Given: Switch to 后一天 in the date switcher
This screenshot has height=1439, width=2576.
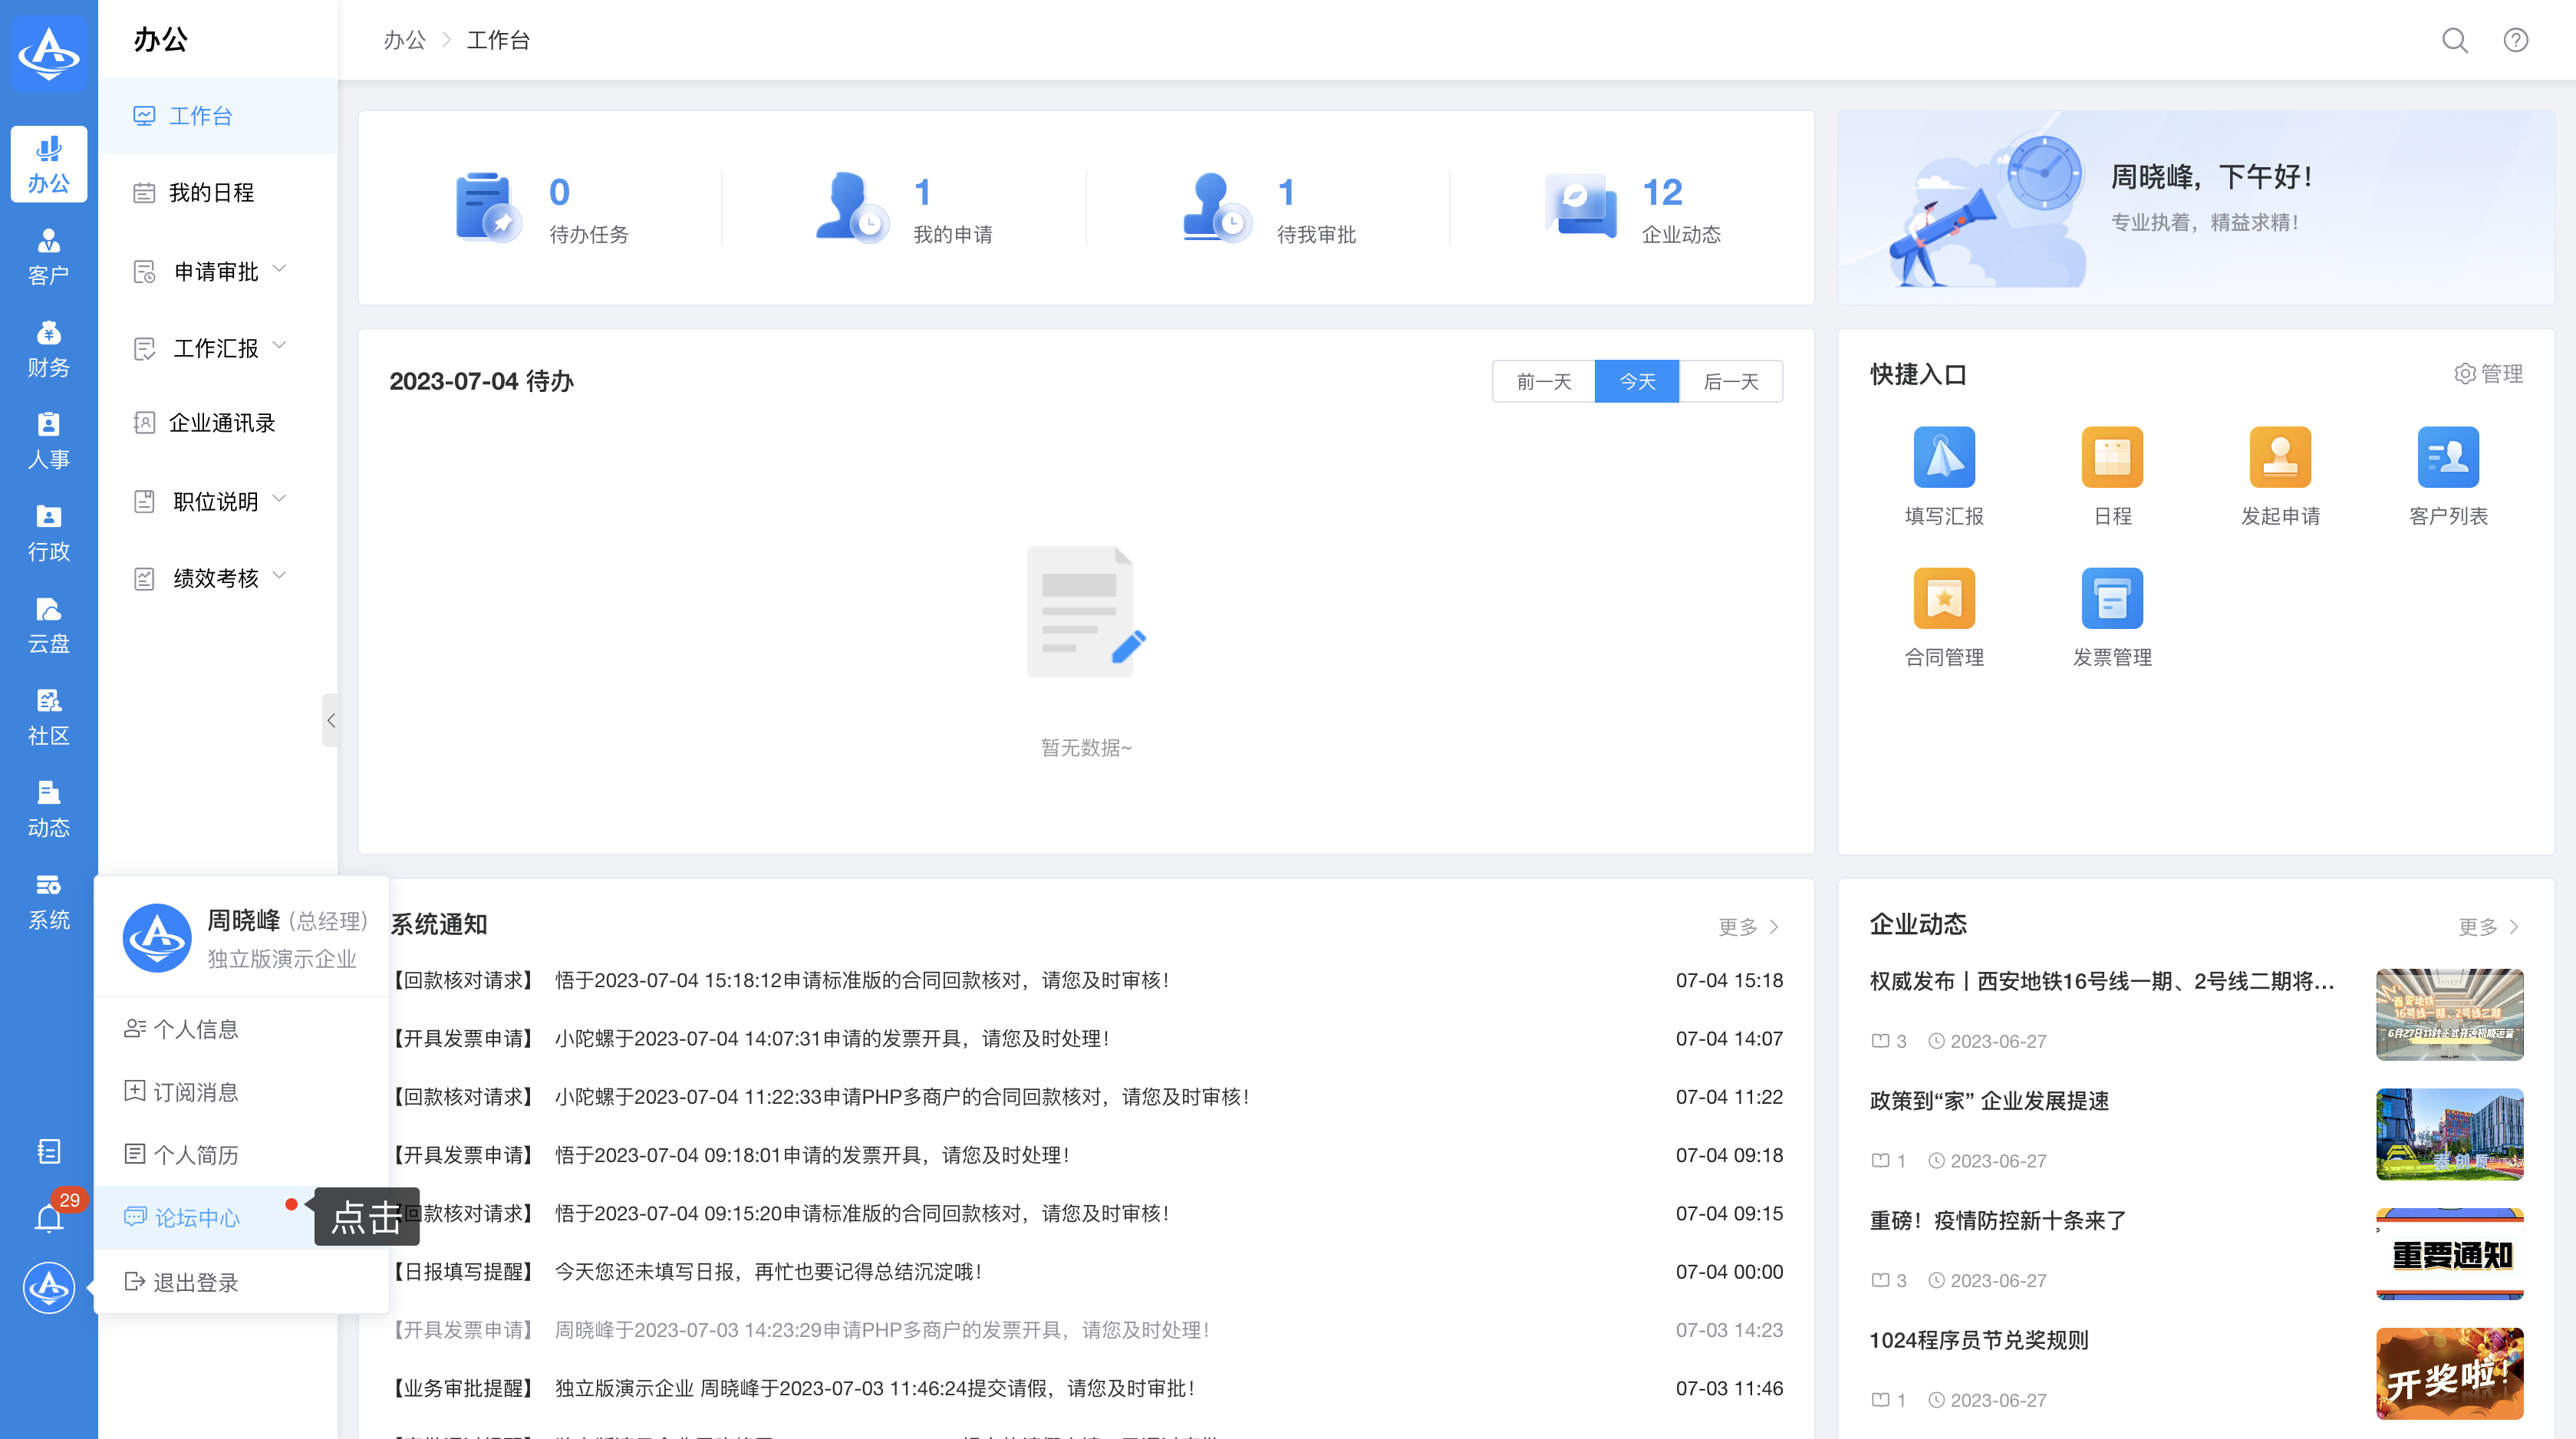Looking at the screenshot, I should (x=1730, y=381).
